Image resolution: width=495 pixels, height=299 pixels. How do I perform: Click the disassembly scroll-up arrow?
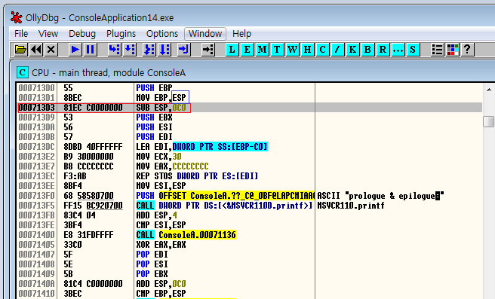489,90
